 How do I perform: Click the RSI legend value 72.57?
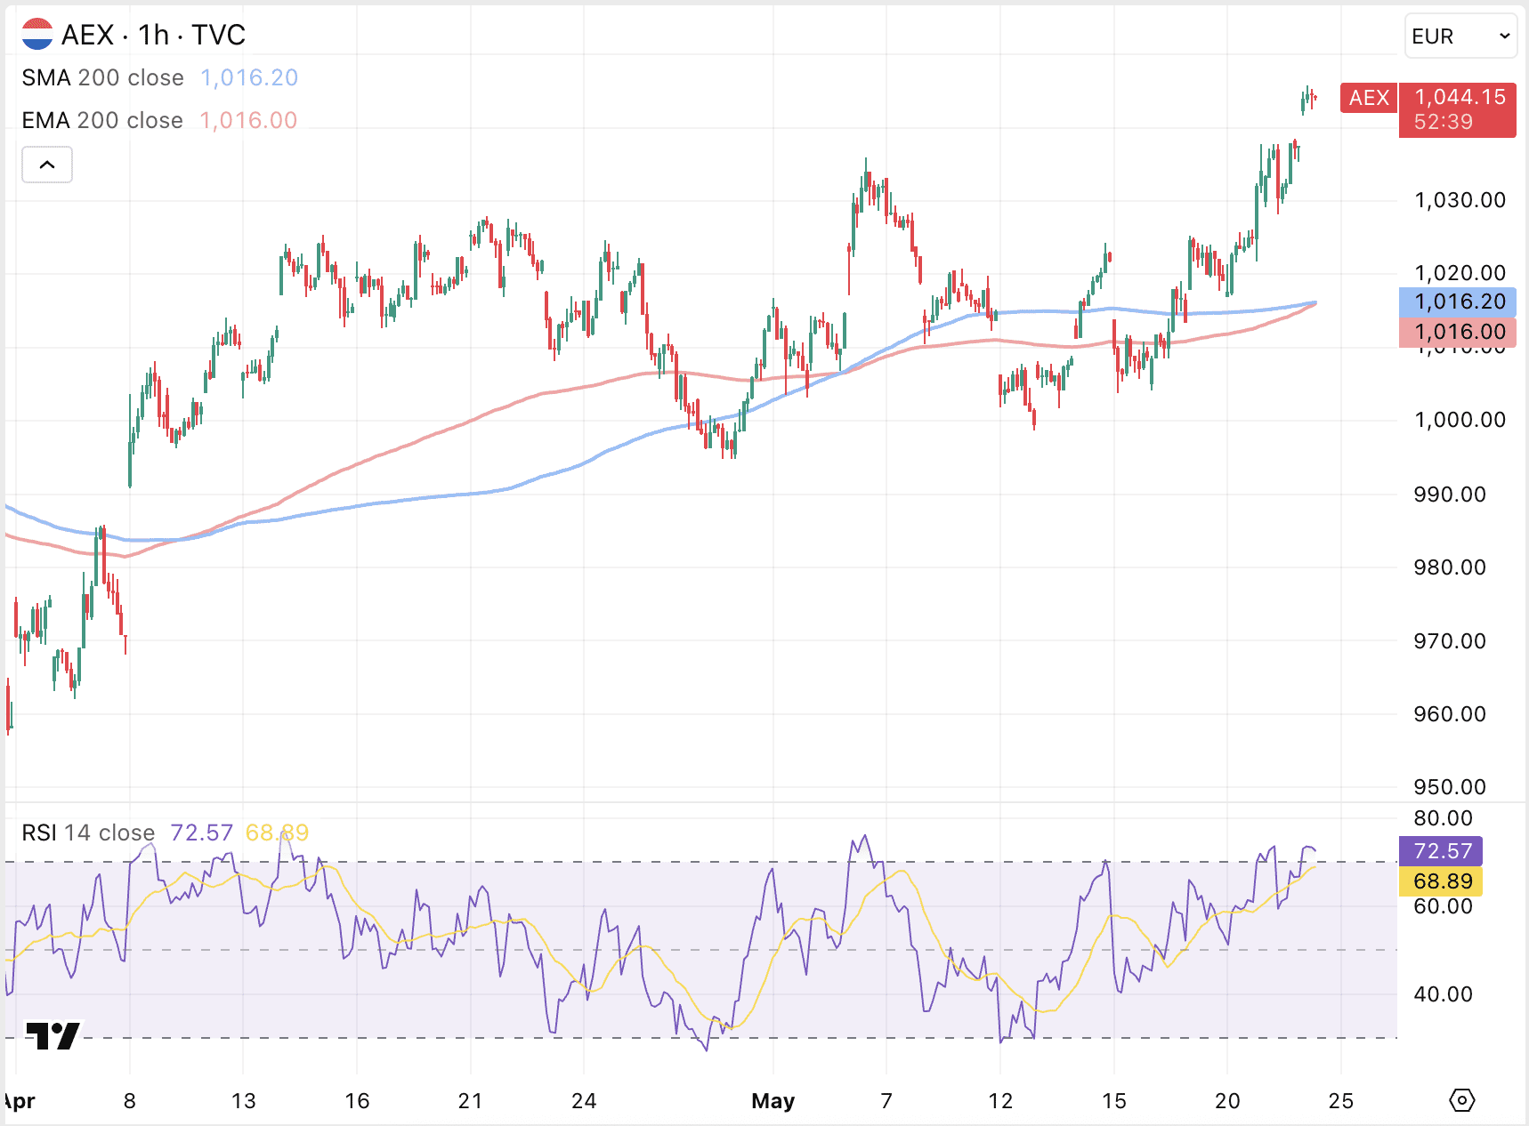click(x=201, y=832)
